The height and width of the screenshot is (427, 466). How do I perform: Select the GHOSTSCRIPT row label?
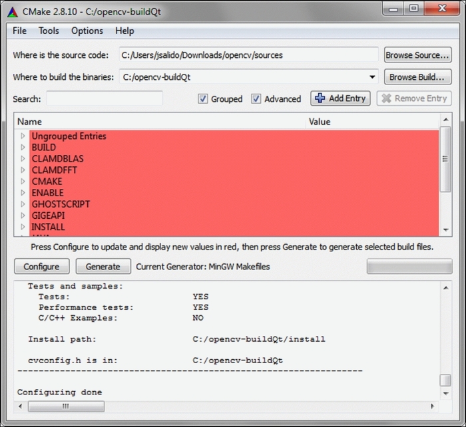pyautogui.click(x=61, y=204)
